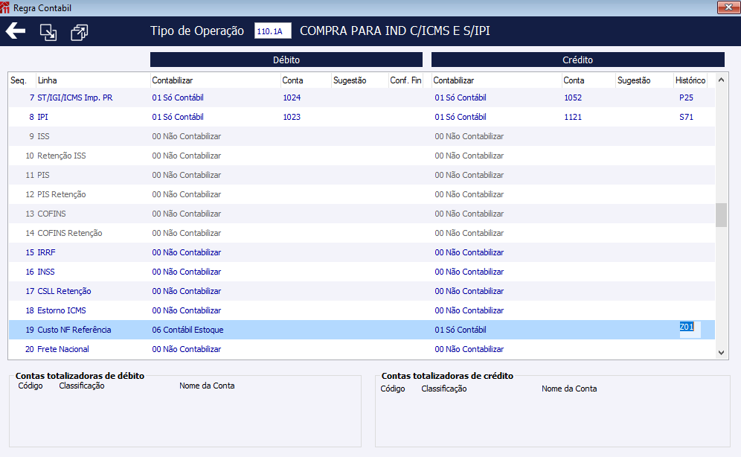Viewport: 741px width, 457px height.
Task: Select row 18 Estorno ICMS
Action: [362, 310]
